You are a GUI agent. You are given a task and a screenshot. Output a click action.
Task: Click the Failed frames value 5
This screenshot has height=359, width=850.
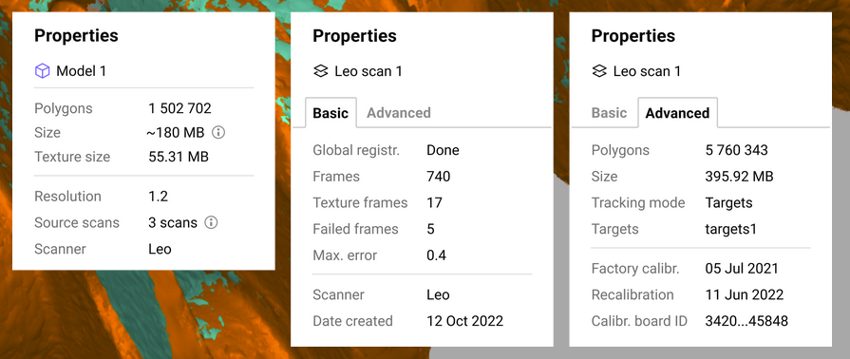coord(430,229)
